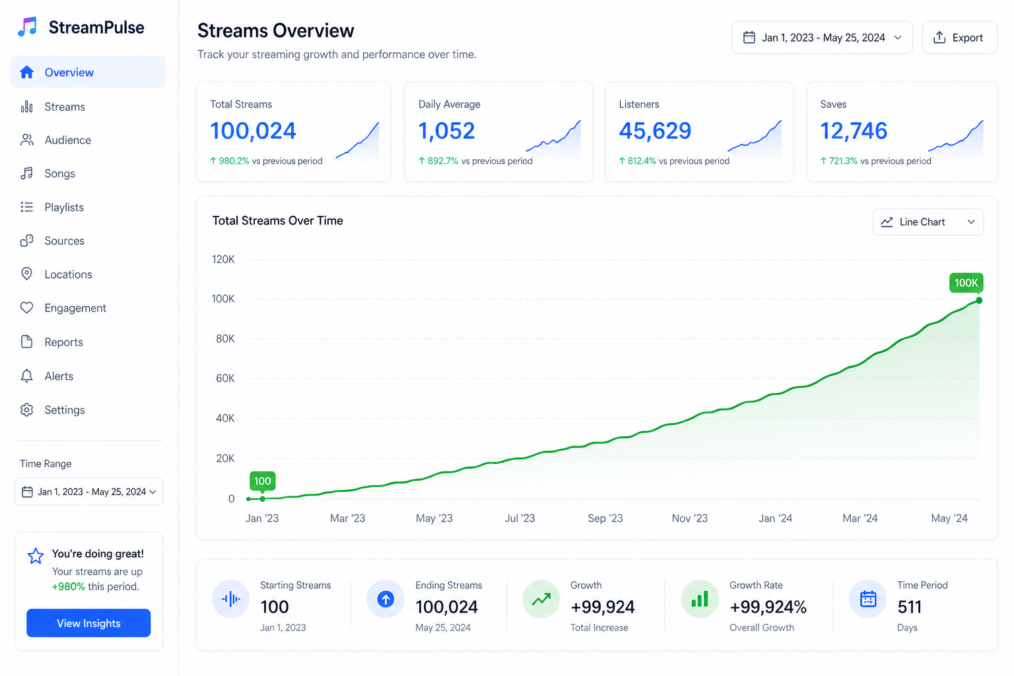
Task: Click the StreamPulse music note logo
Action: (27, 27)
